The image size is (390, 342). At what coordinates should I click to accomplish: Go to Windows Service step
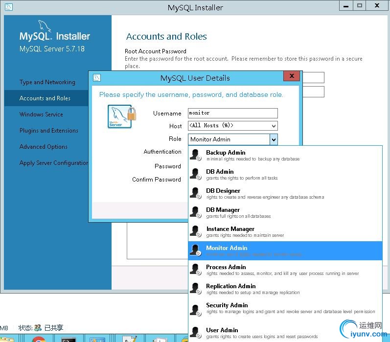tap(41, 114)
